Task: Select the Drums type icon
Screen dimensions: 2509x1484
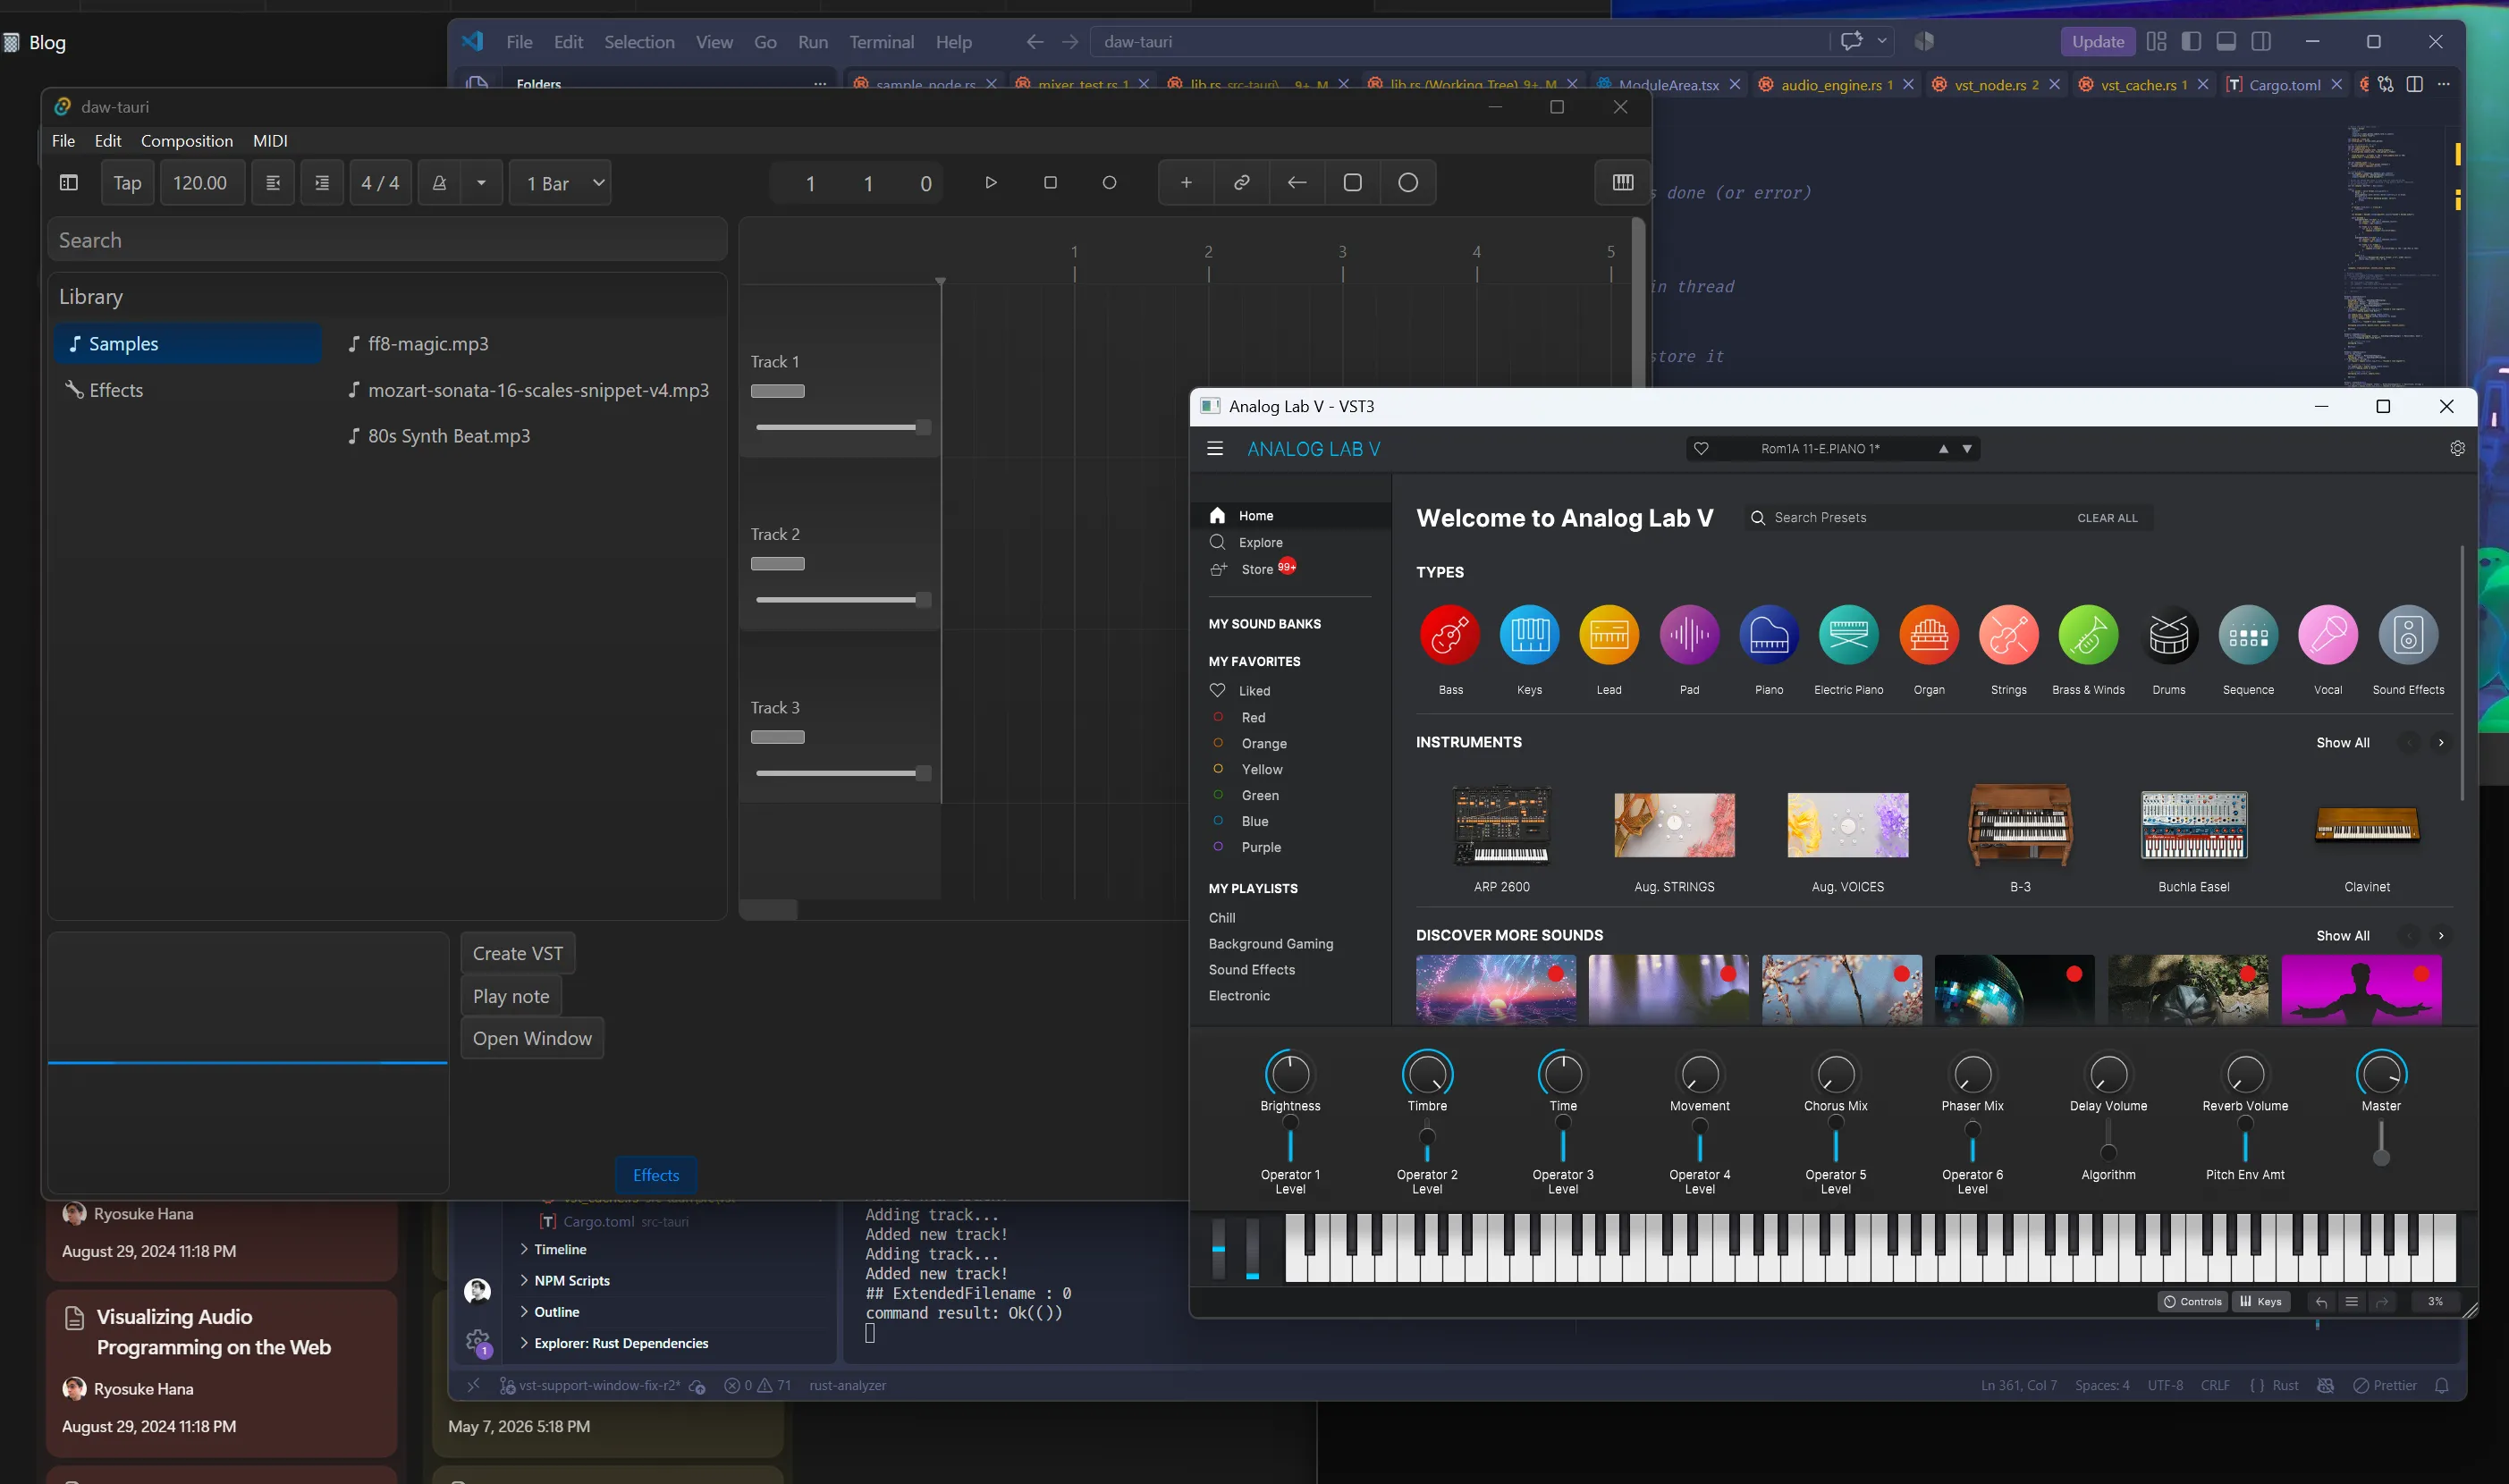Action: [2168, 635]
